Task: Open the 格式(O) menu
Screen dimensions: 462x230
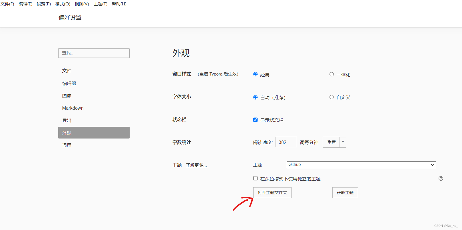Action: (63, 4)
